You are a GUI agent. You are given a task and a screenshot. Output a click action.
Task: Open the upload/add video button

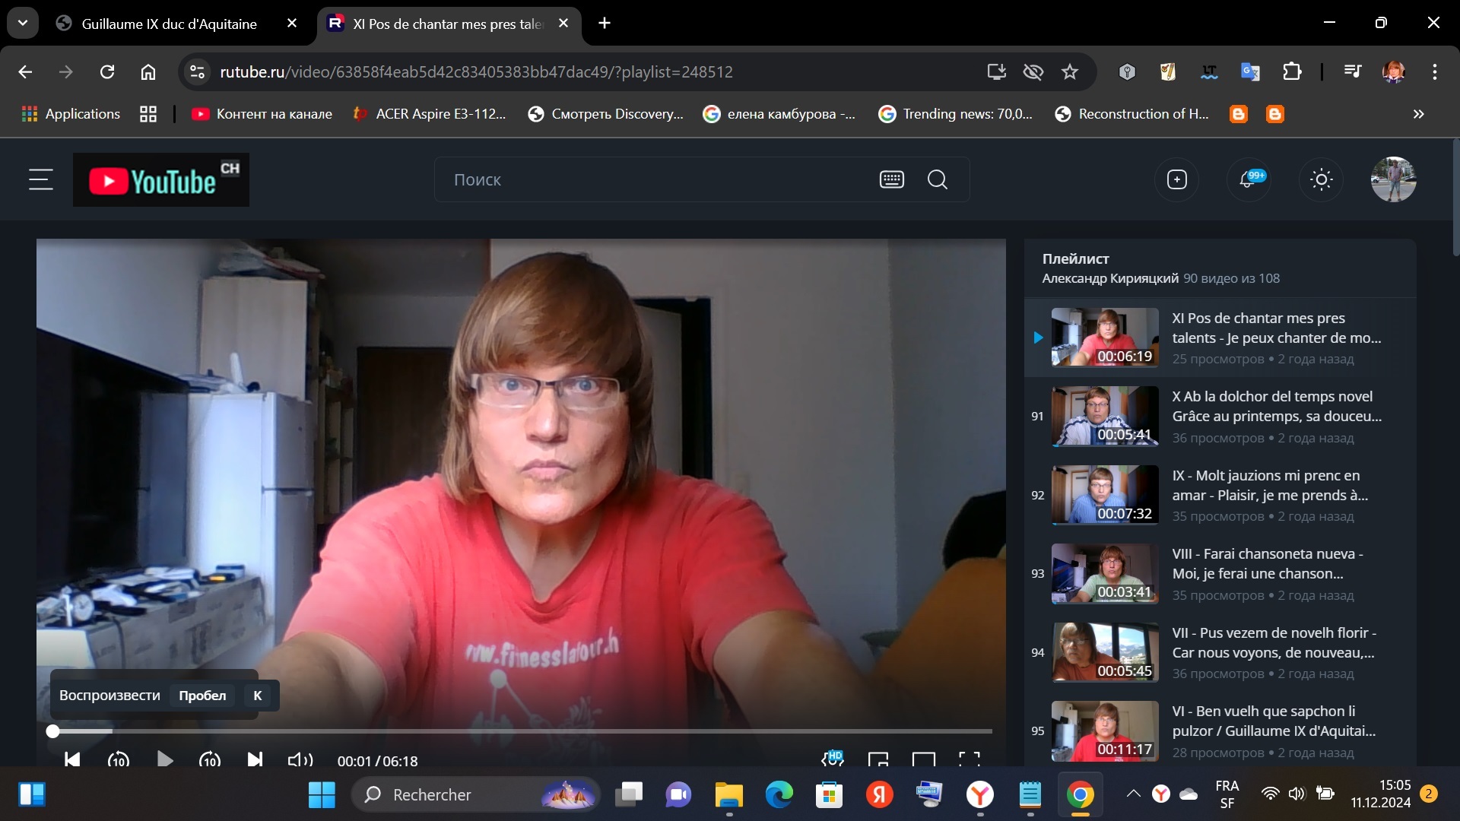1176,179
